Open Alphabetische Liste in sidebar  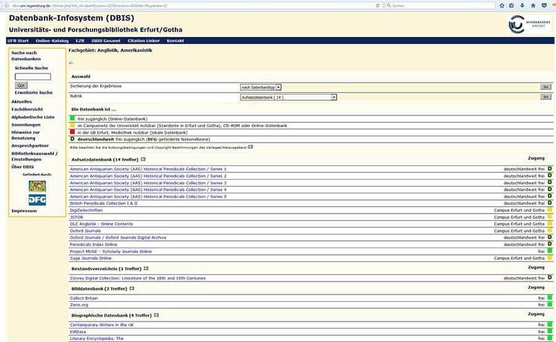33,117
